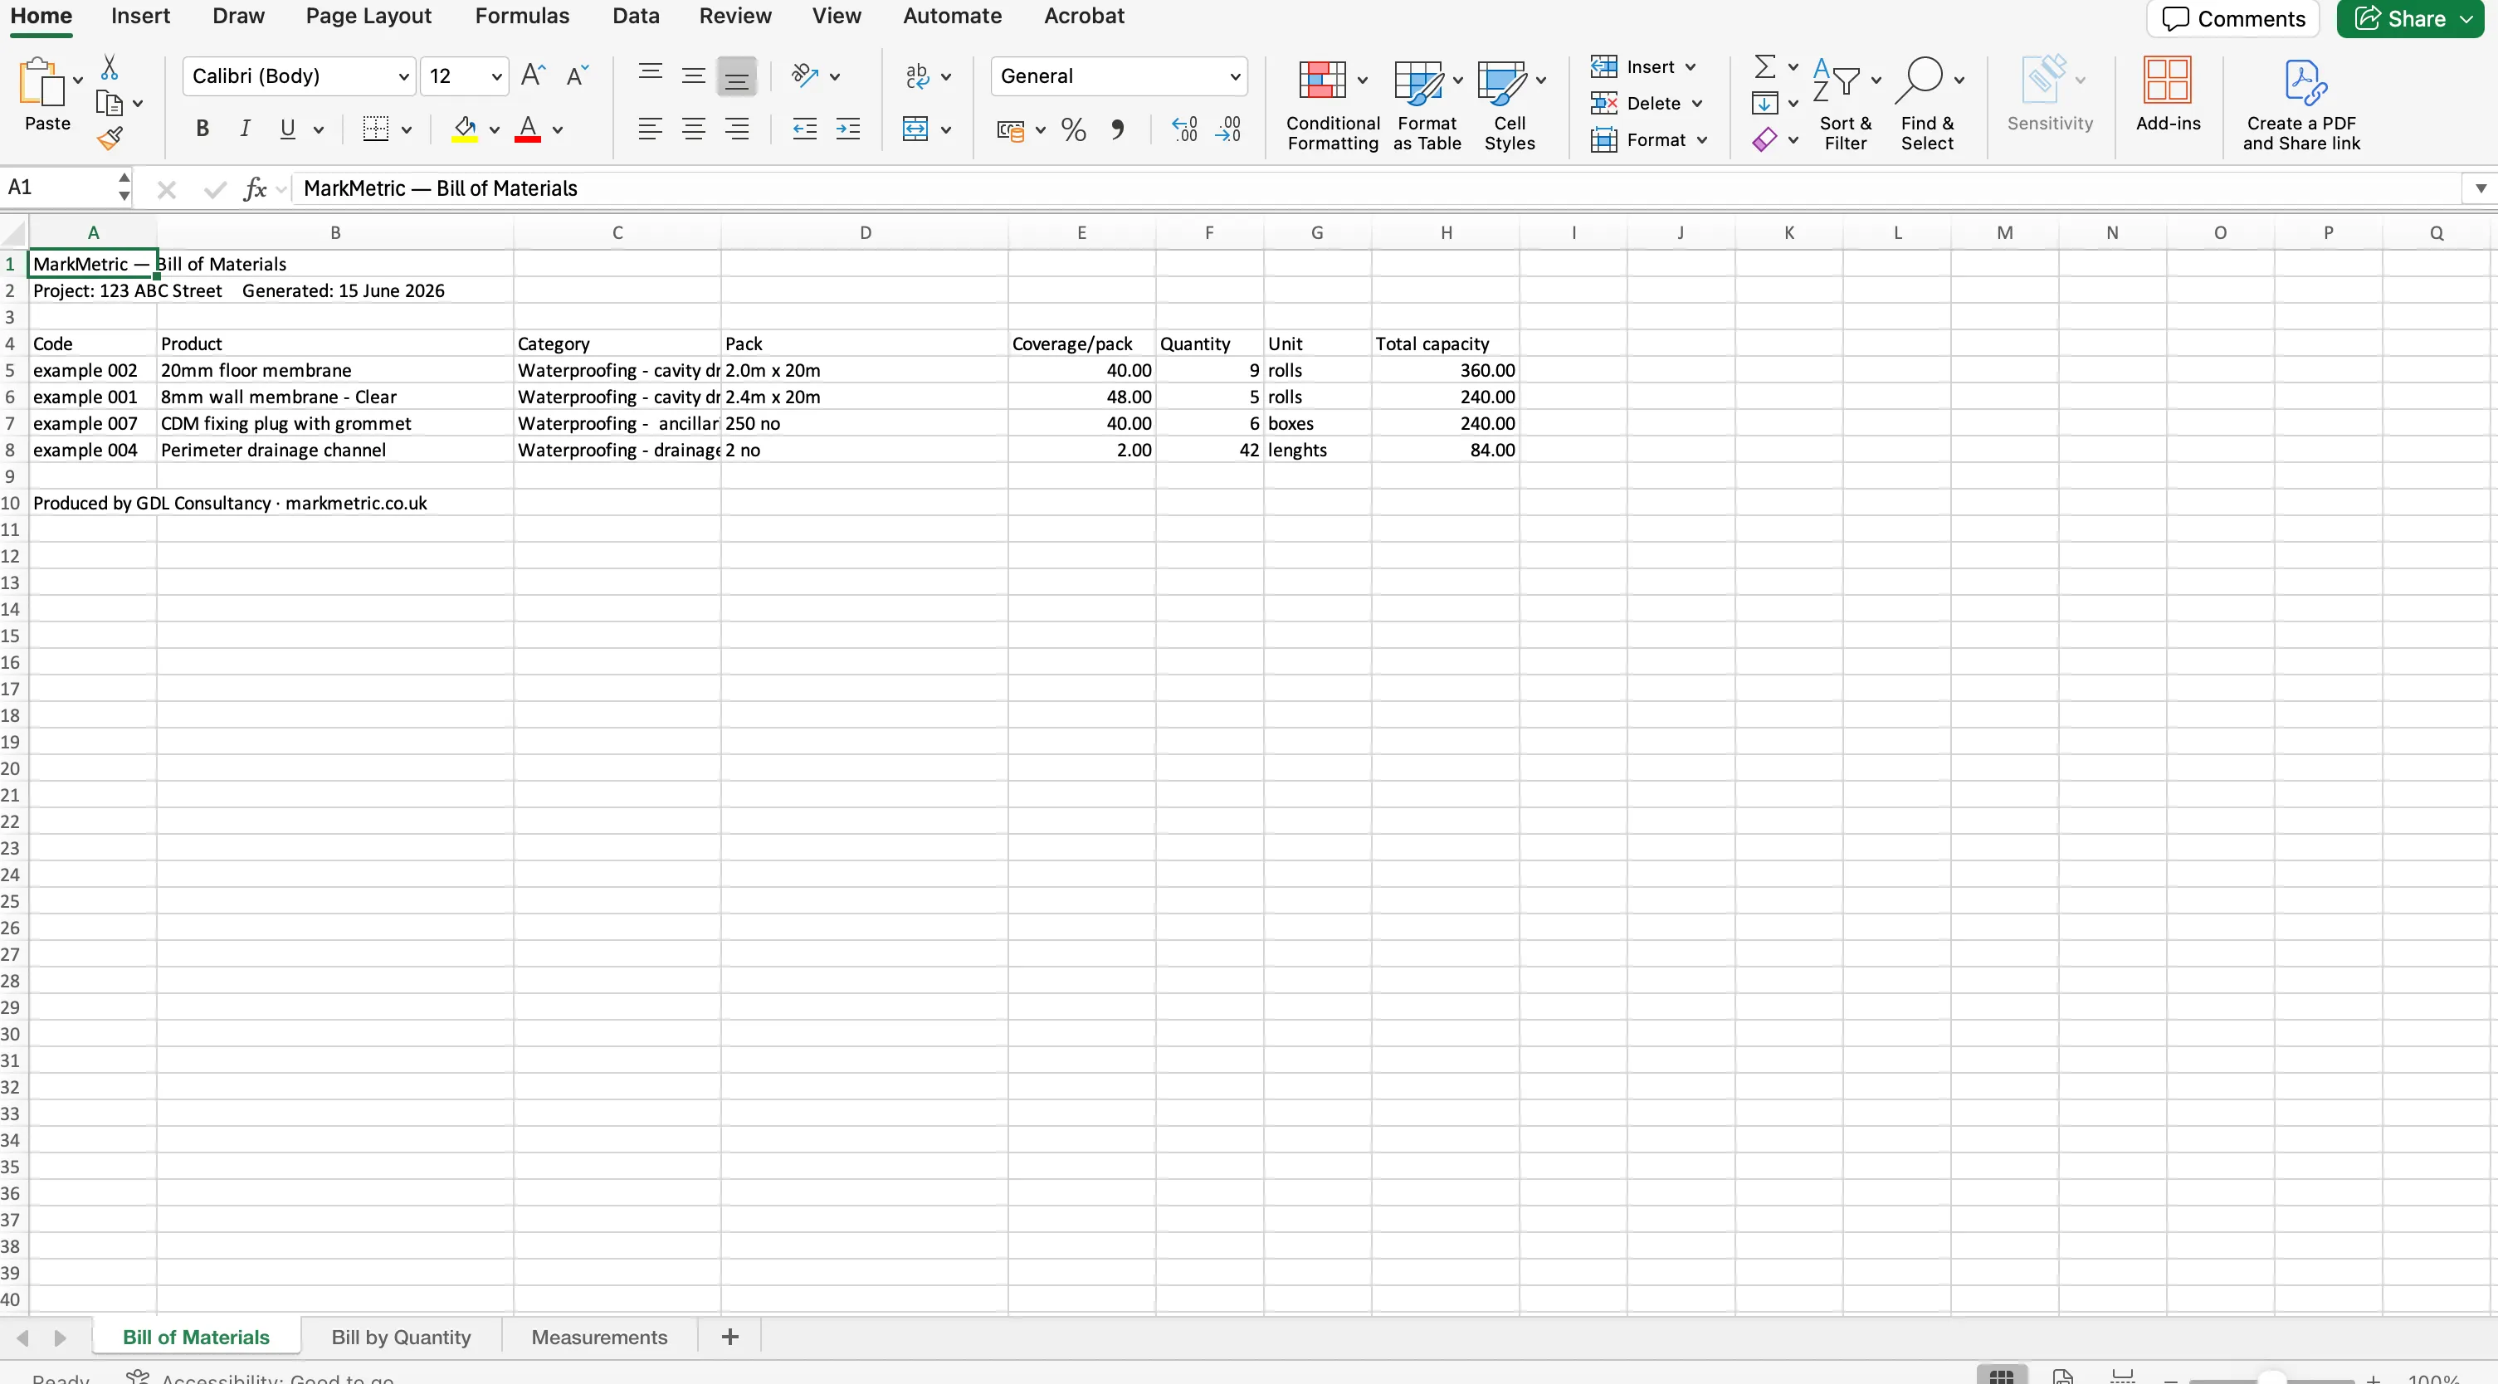Click Create a PDF and Share link
Viewport: 2498px width, 1384px height.
click(2301, 104)
